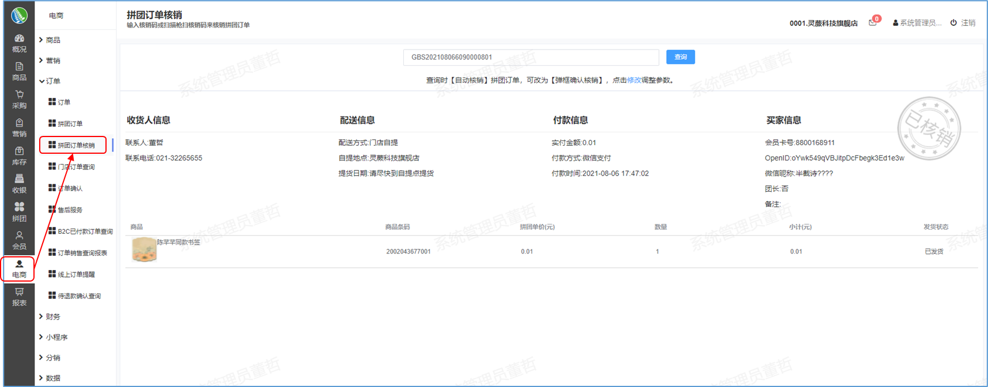
Task: Click the 会员卡号:8800168911 text
Action: pos(800,143)
